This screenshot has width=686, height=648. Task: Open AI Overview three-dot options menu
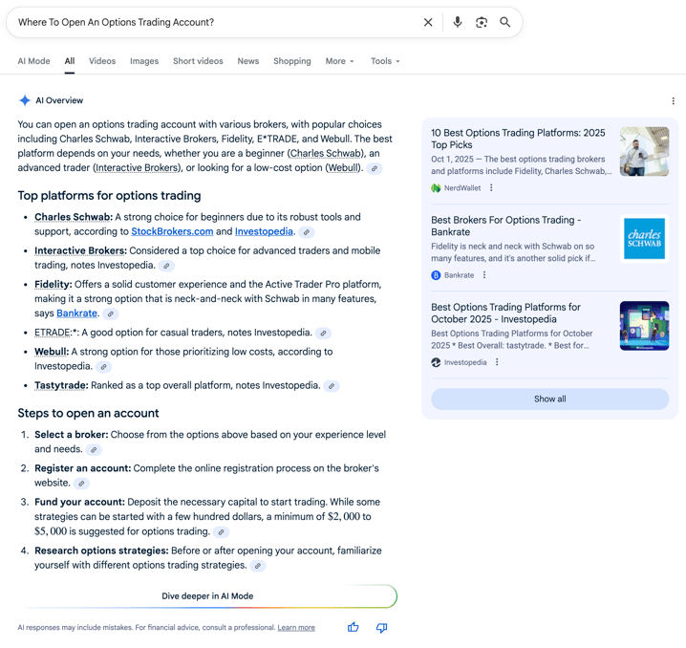point(673,100)
